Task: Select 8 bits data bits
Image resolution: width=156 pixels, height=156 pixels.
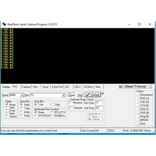Action: (25, 105)
